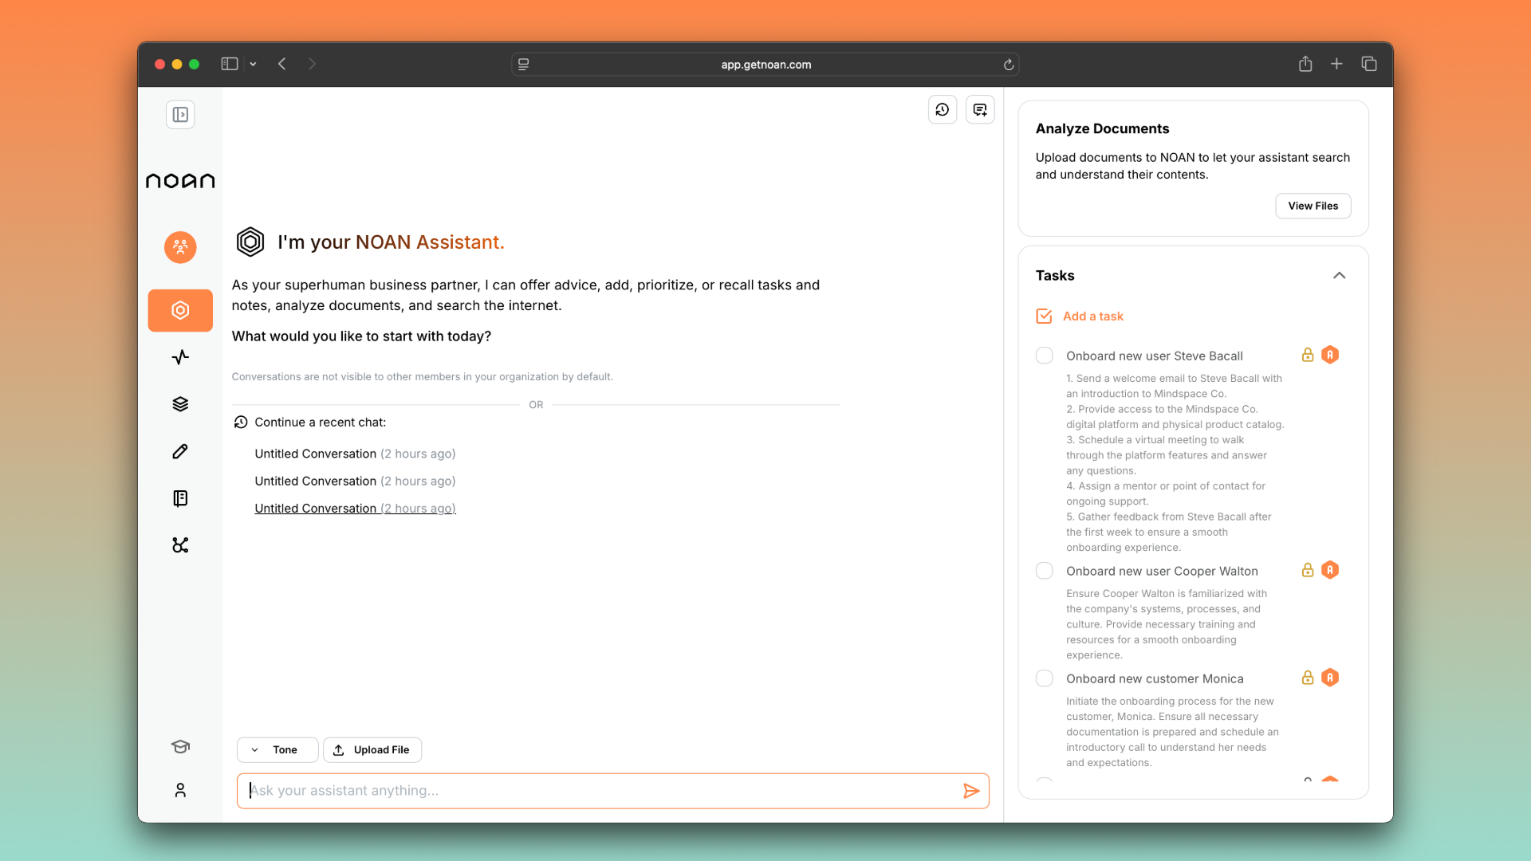Click lock icon on Cooper Walton task

coord(1308,570)
